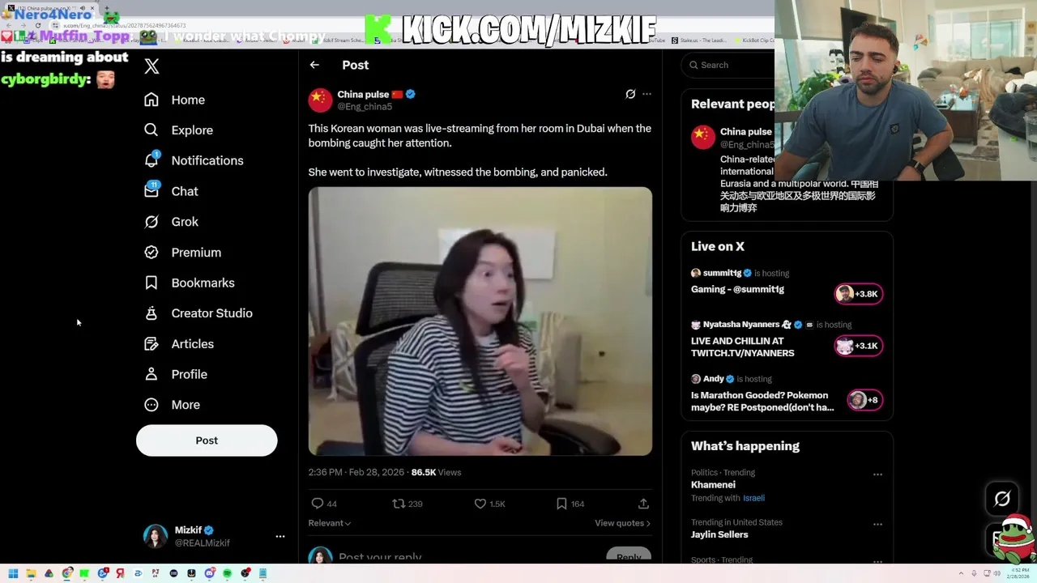Expand the Relevant replies sort dropdown

330,523
